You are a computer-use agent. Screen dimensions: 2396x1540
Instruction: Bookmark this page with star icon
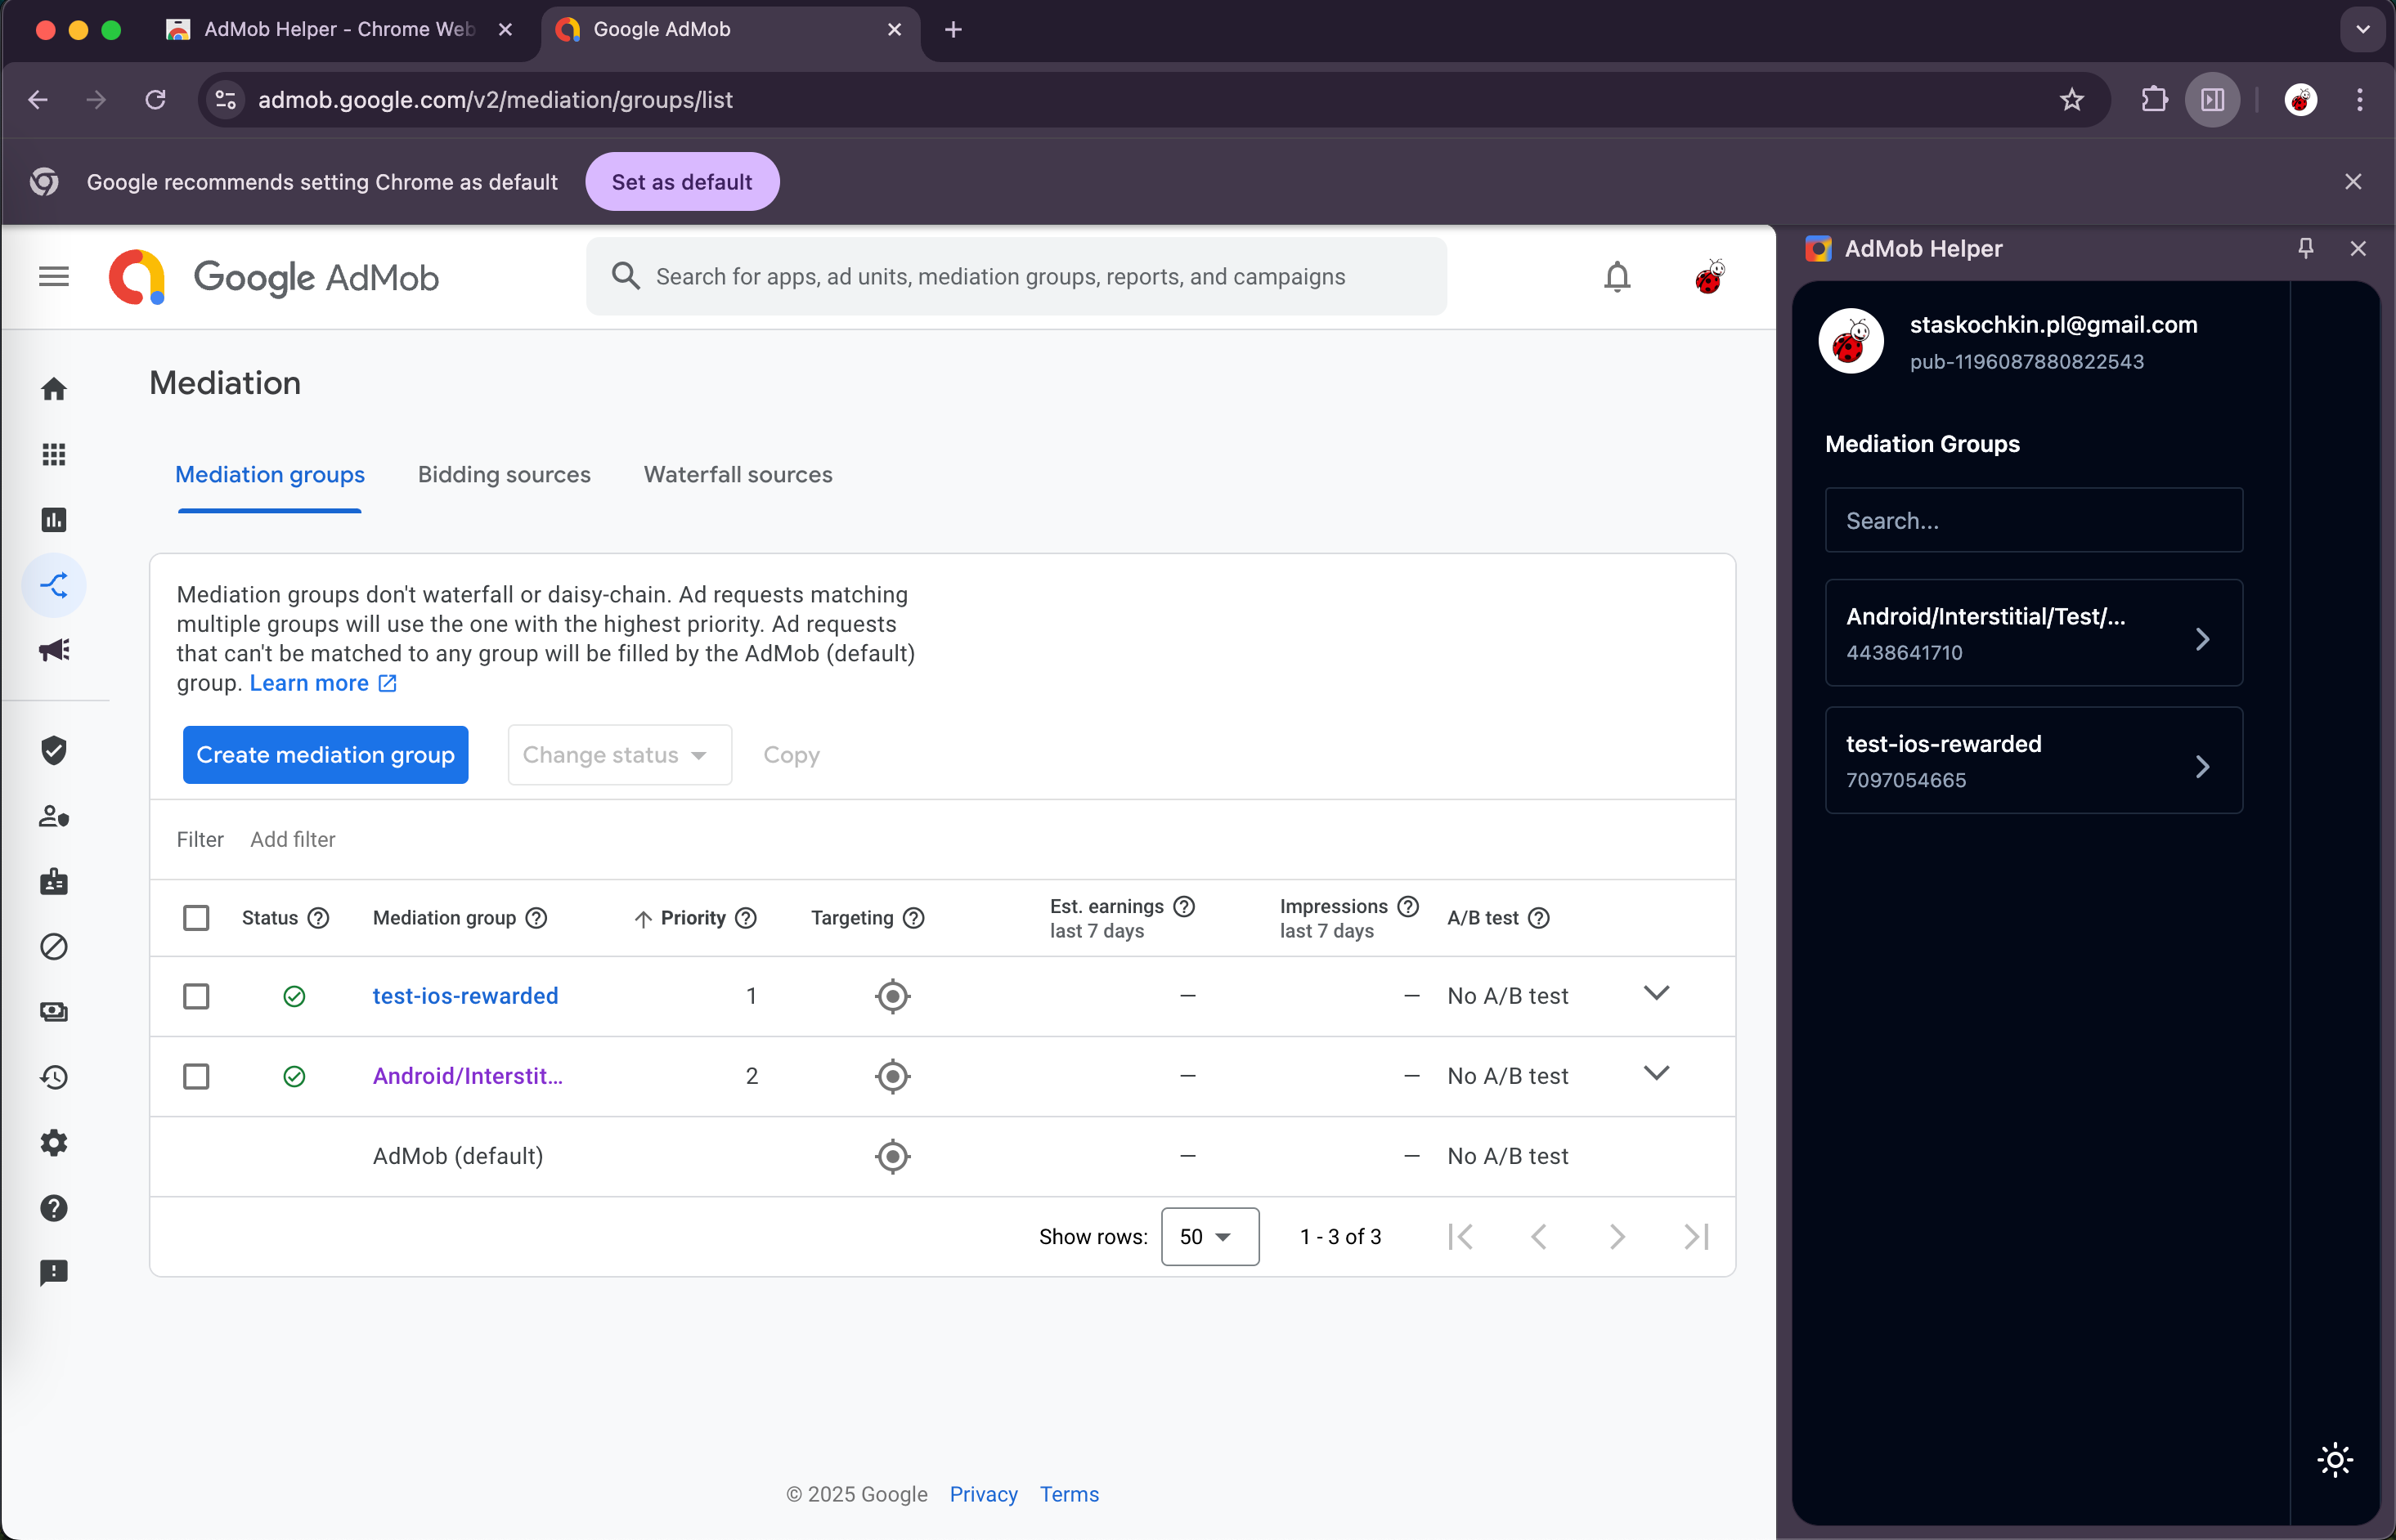(2072, 99)
